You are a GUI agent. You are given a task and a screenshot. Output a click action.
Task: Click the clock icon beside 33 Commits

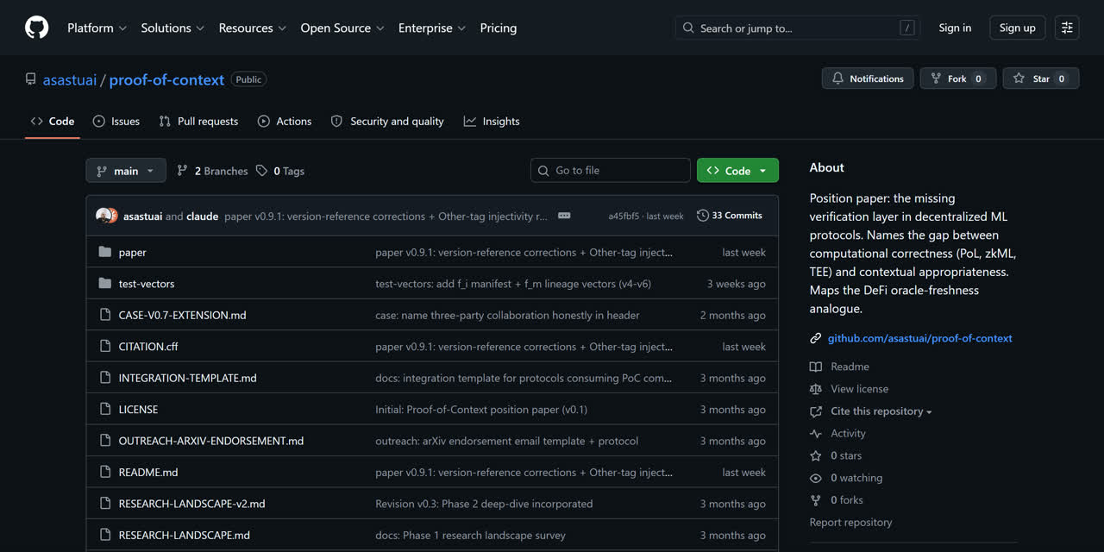point(703,216)
